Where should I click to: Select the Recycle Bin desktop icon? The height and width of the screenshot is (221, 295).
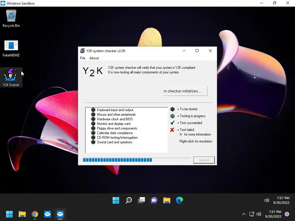point(11,19)
